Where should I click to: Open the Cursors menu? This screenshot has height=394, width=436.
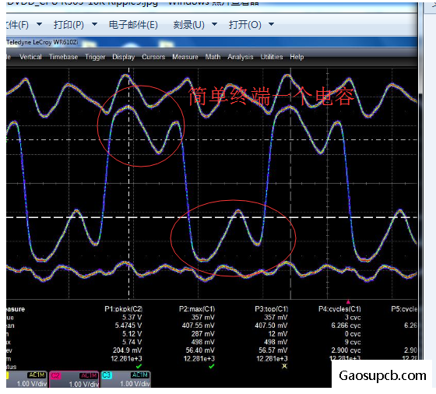click(153, 57)
